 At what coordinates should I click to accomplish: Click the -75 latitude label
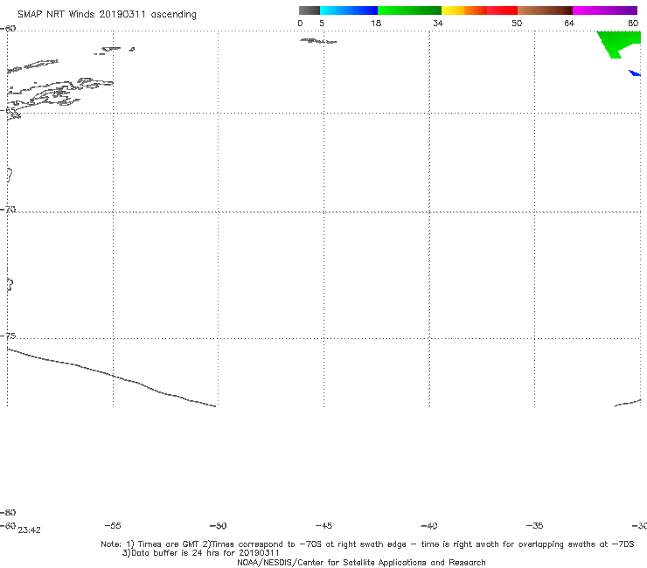pyautogui.click(x=8, y=336)
